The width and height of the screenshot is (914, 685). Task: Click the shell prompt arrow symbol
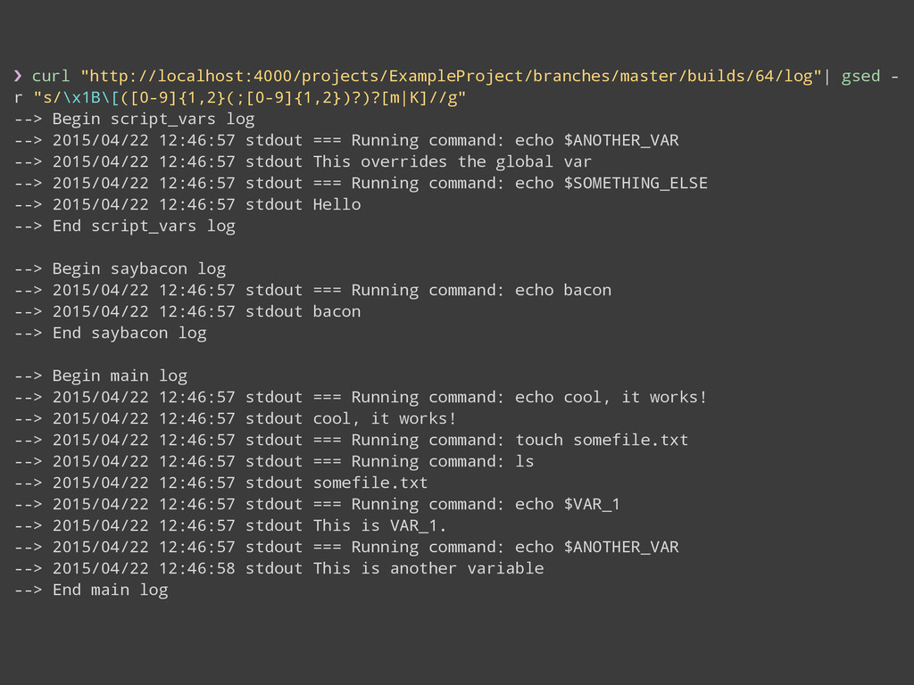[18, 76]
